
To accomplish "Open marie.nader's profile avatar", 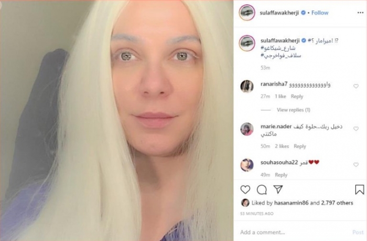I will (247, 129).
